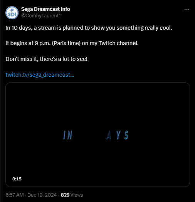Click the 'Don't miss it' sentence
The width and height of the screenshot is (195, 202).
point(47,59)
